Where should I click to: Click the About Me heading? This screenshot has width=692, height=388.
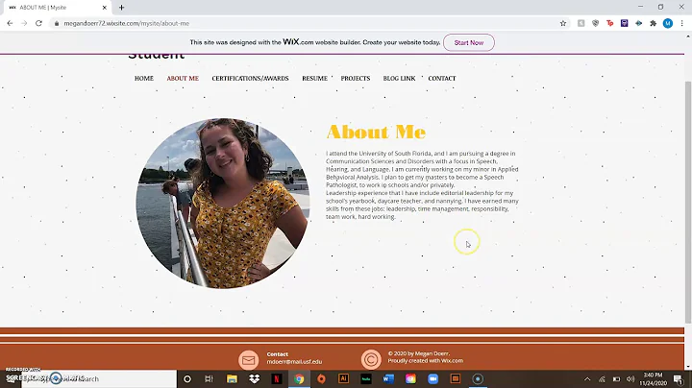pyautogui.click(x=376, y=132)
